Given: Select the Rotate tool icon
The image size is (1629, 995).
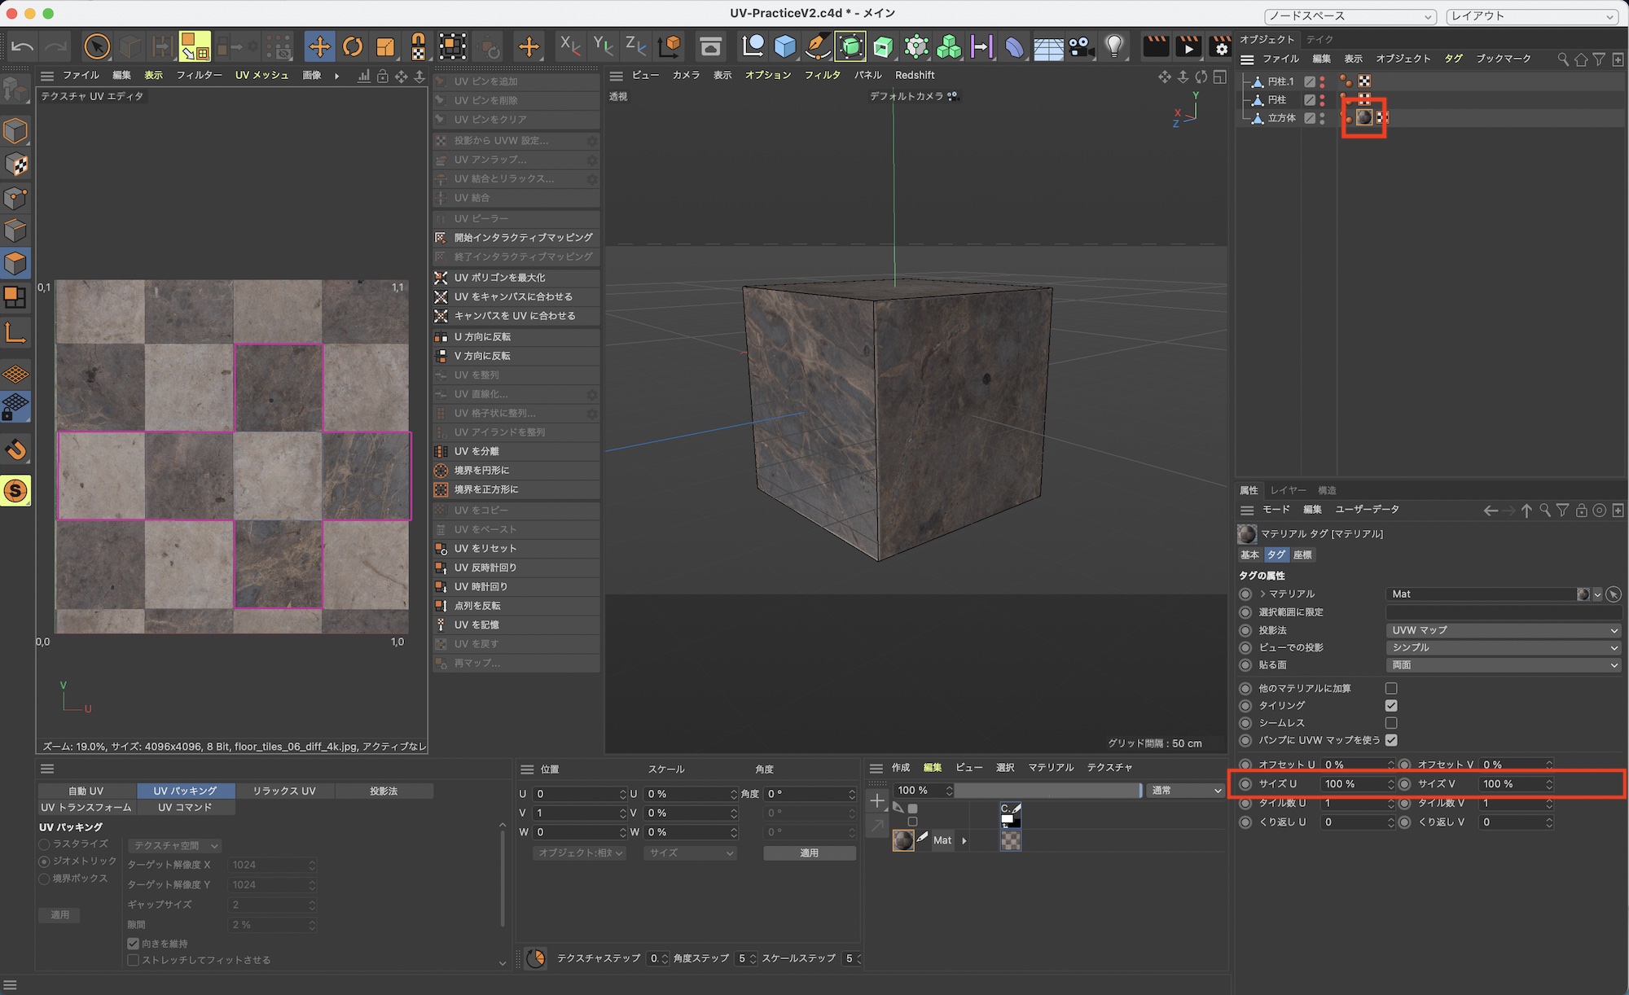Looking at the screenshot, I should [353, 46].
